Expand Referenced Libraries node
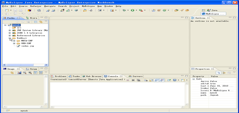The image size is (239, 113). 10,36
